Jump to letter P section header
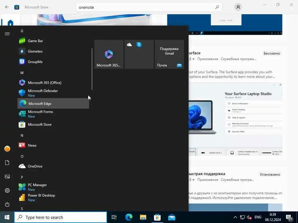This screenshot has height=223, width=298. [22, 177]
